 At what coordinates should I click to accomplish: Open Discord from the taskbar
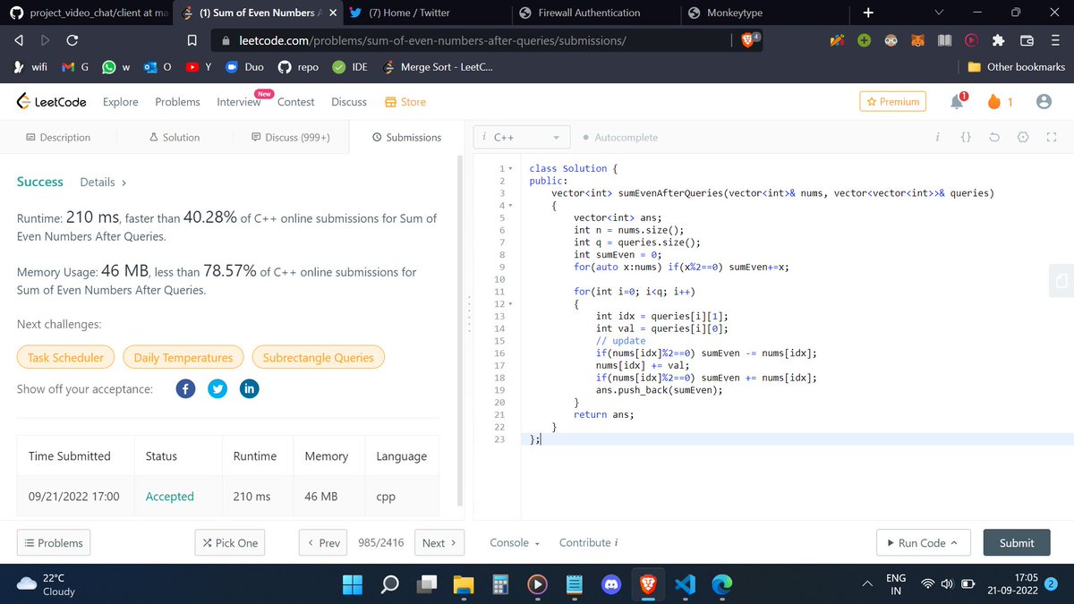[611, 584]
